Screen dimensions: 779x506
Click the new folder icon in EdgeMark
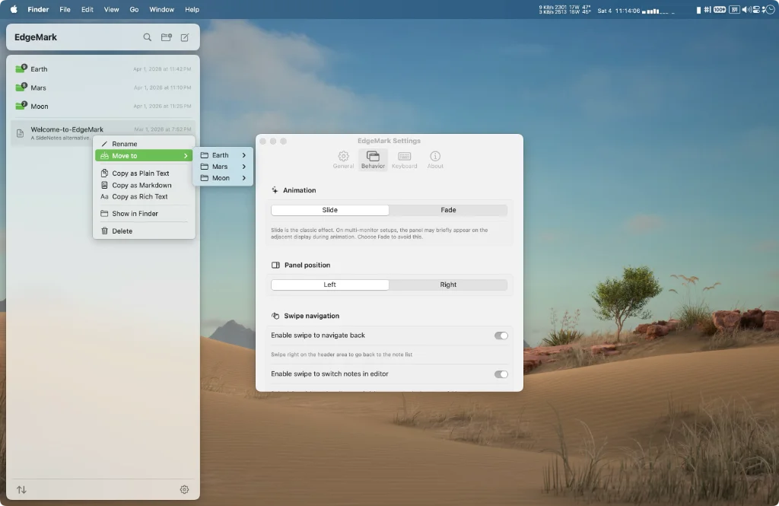tap(167, 37)
